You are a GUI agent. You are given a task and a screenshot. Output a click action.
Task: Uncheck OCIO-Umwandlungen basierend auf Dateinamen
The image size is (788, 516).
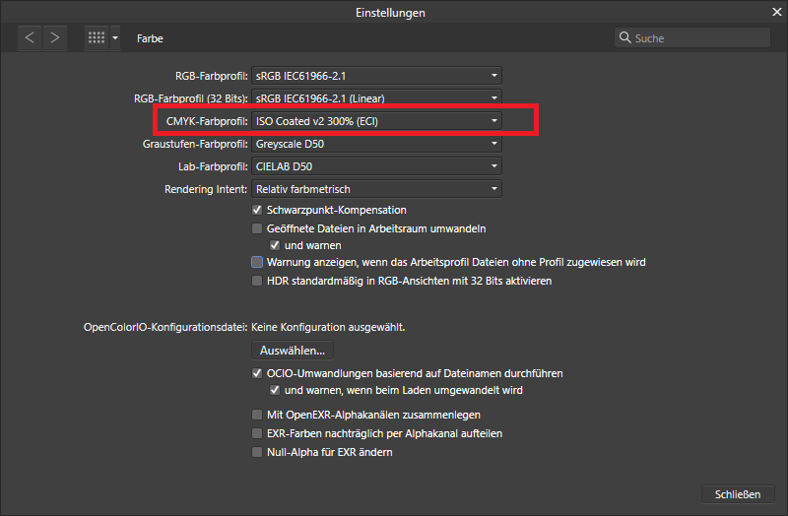(x=257, y=374)
